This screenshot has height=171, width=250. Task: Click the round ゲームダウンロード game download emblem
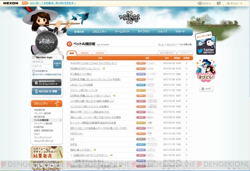tap(46, 42)
